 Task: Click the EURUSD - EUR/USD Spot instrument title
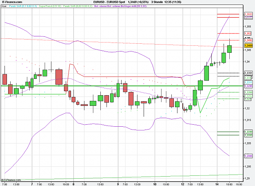click(x=109, y=2)
